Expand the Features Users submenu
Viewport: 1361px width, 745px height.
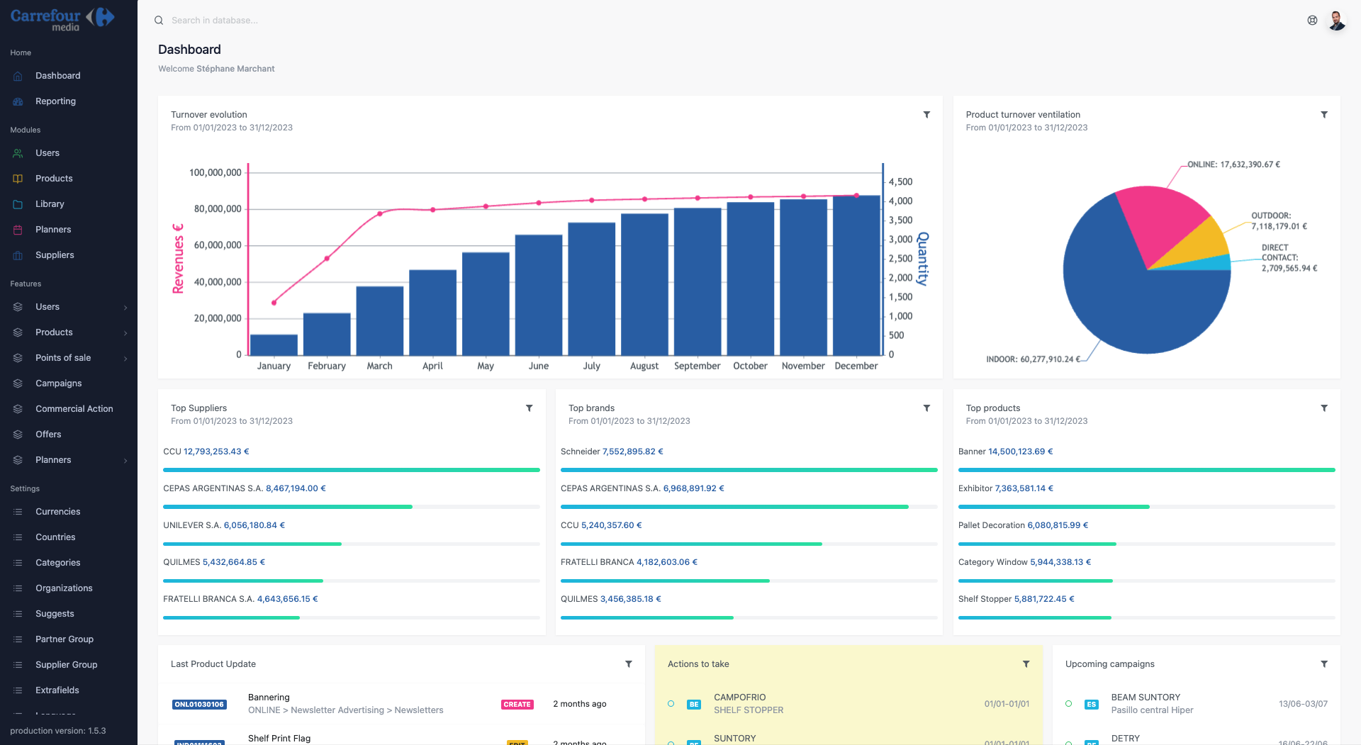click(x=125, y=308)
